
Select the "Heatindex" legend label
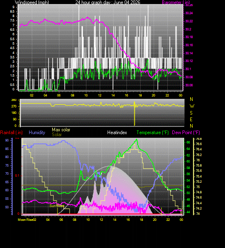[x=117, y=133]
